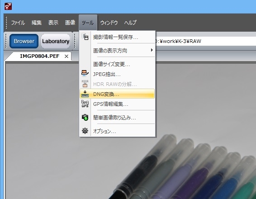Click the オプション gear icon
Viewport: 256px width, 199px height.
[85, 131]
